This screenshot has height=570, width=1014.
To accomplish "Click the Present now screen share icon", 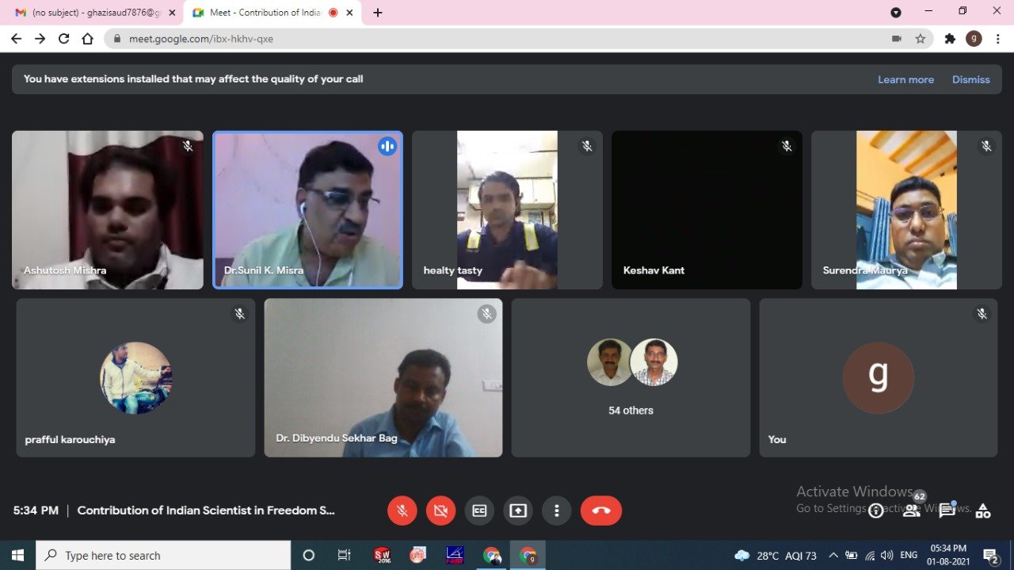I will 518,511.
